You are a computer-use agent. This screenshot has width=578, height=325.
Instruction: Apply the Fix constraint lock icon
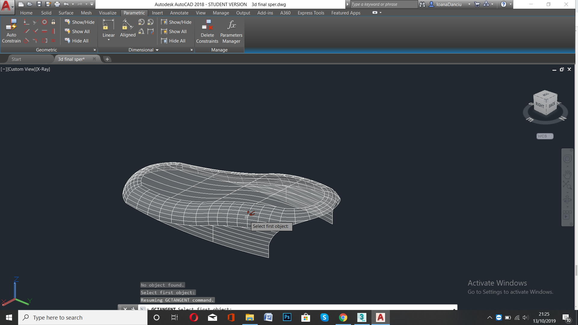[x=53, y=22]
